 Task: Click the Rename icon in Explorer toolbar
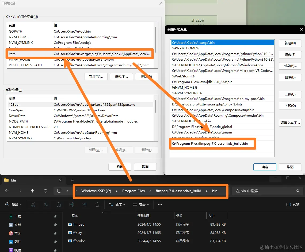click(x=72, y=204)
